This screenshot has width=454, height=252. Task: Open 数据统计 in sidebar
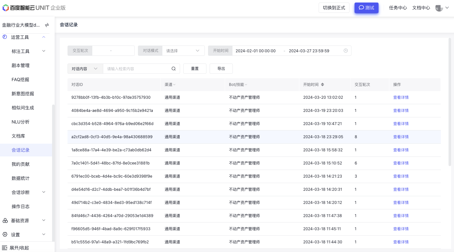(x=21, y=178)
